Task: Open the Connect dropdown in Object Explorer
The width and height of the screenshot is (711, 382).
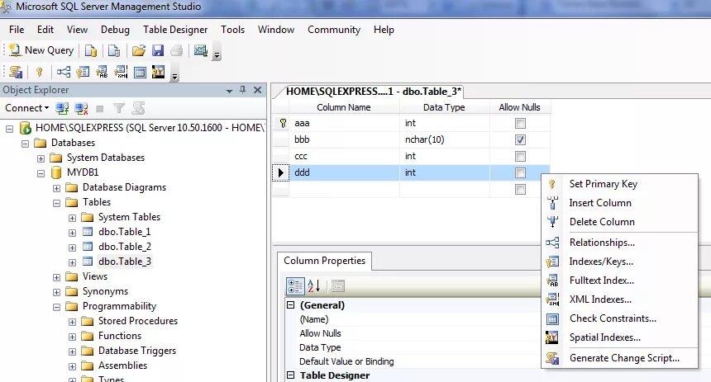Action: click(26, 108)
